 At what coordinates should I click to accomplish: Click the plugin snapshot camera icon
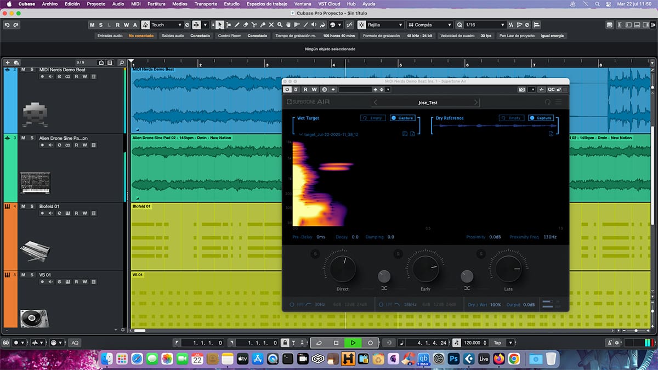point(522,89)
